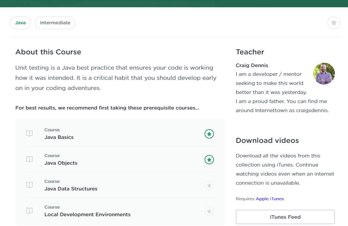Screen dimensions: 348x226
Task: View Craig Dennis's profile photo
Action: pyautogui.click(x=324, y=74)
